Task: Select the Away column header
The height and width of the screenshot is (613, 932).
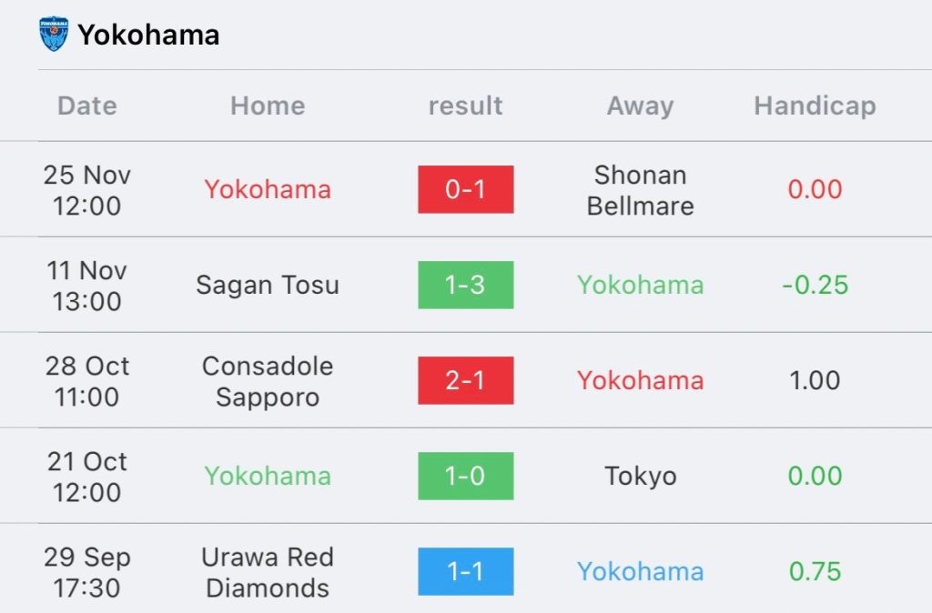Action: pos(640,107)
